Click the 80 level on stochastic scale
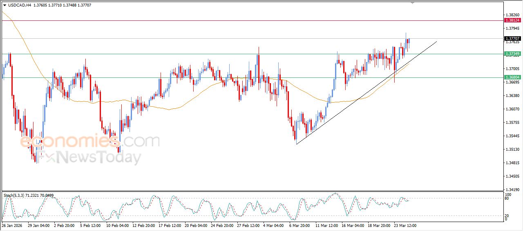Screen dimensions: 523x231 (506, 198)
